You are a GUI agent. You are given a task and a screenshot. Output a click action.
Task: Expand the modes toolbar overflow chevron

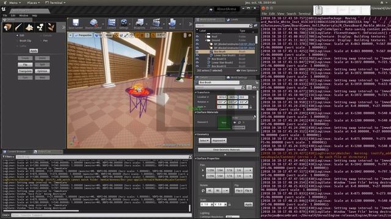[x=64, y=27]
